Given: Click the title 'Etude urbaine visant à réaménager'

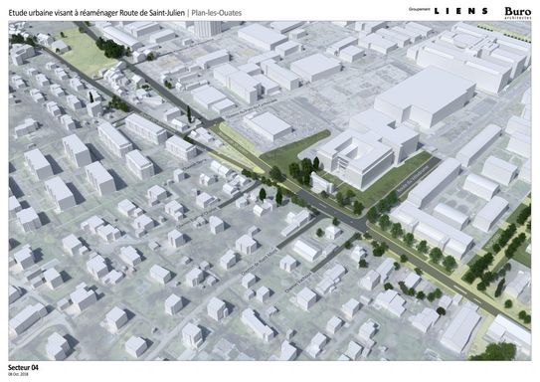Looking at the screenshot, I should [63, 13].
